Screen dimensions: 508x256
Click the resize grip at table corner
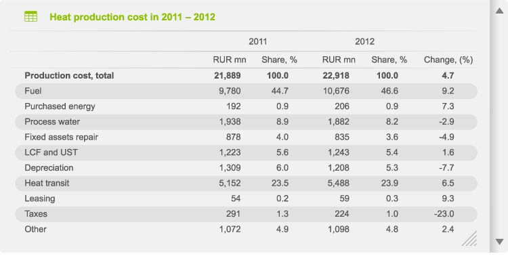469,238
